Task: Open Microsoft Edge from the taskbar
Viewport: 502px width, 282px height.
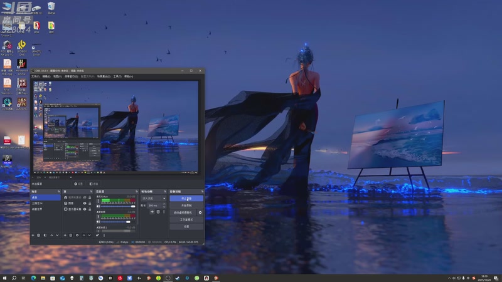Action: coord(33,278)
